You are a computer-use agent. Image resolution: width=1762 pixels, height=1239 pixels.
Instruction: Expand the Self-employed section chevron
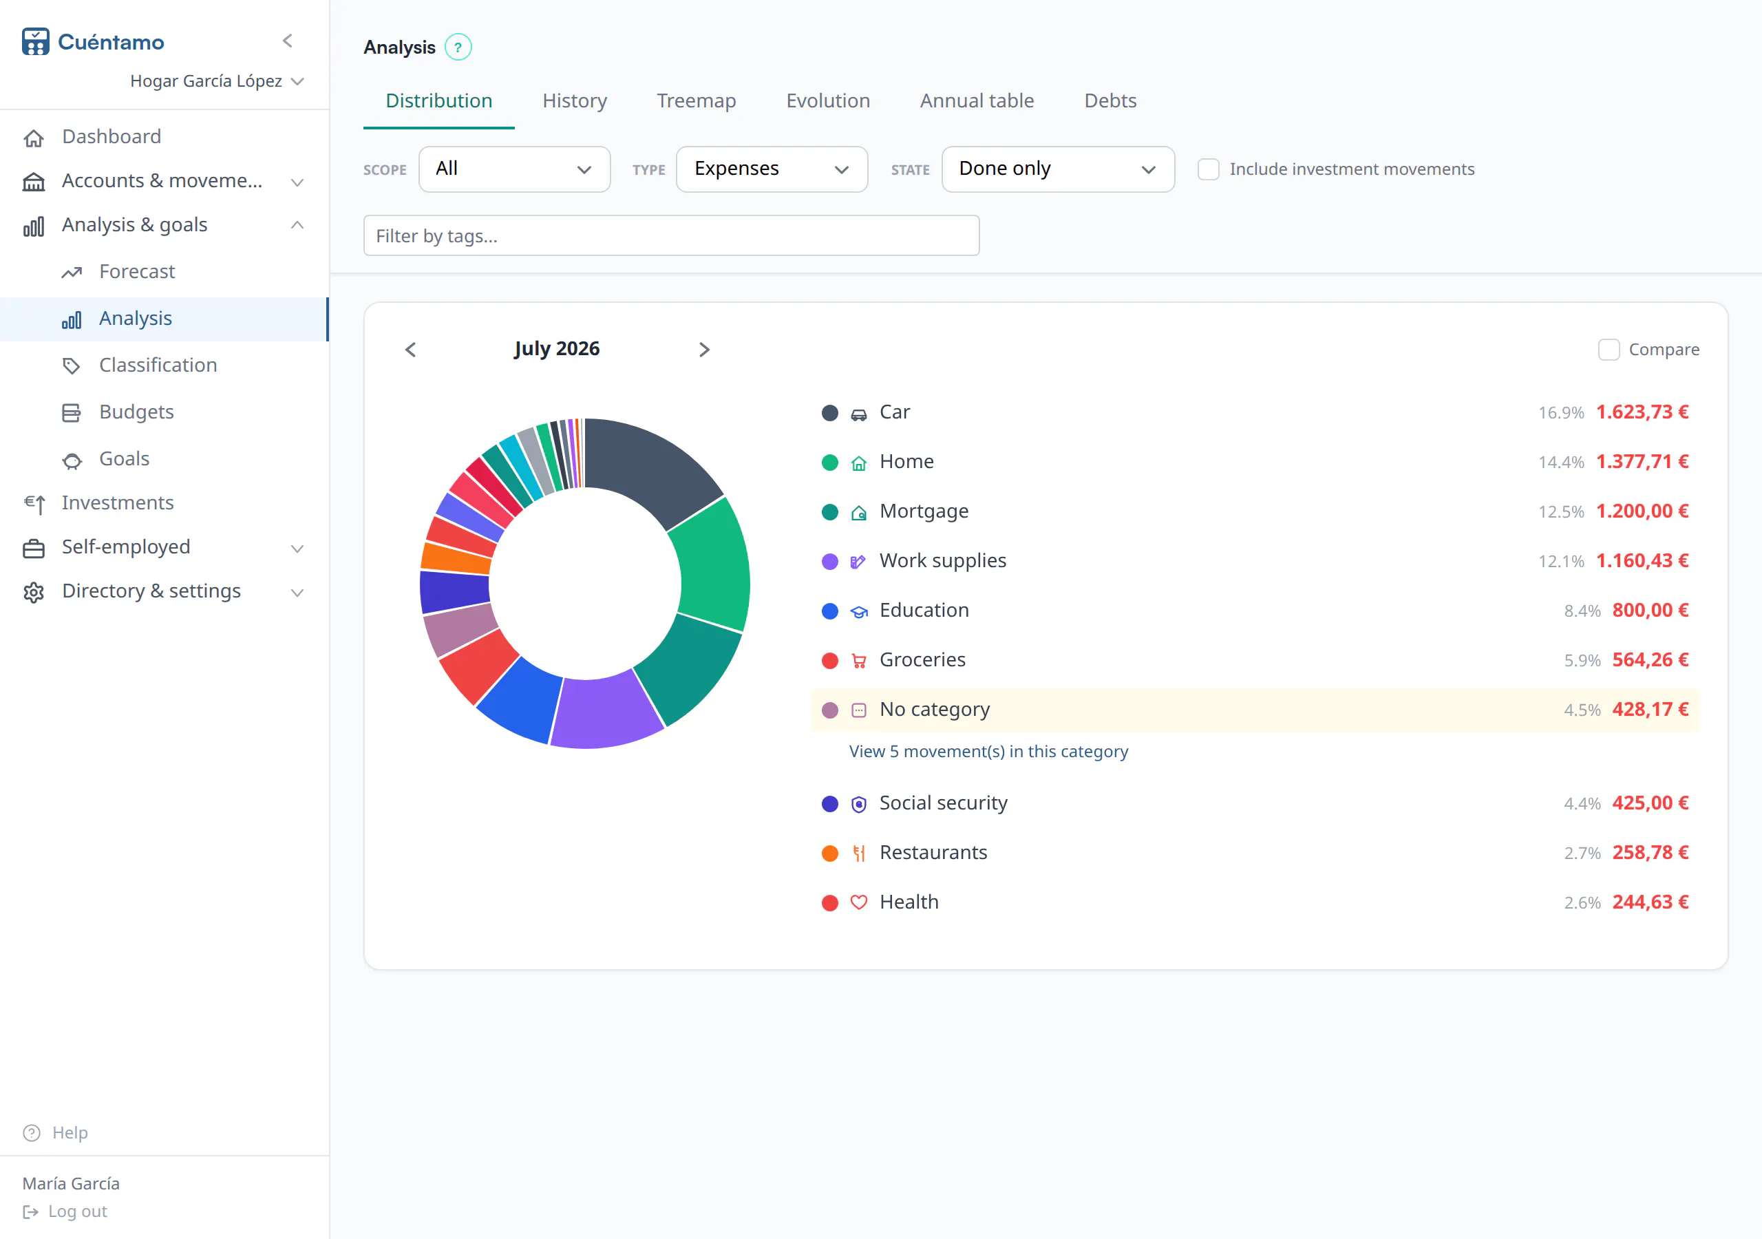(297, 548)
